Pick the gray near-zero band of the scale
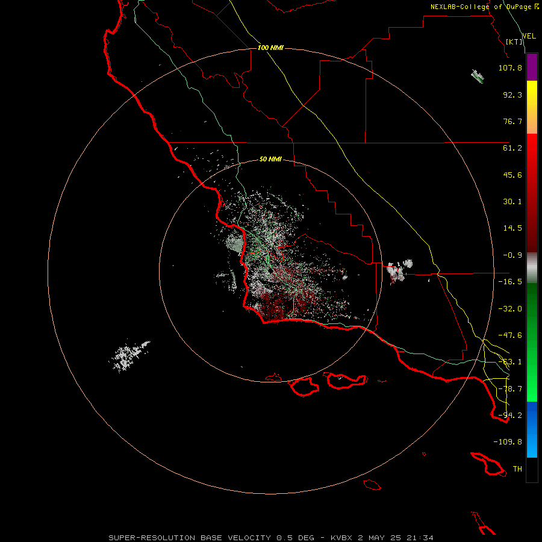 click(x=532, y=268)
